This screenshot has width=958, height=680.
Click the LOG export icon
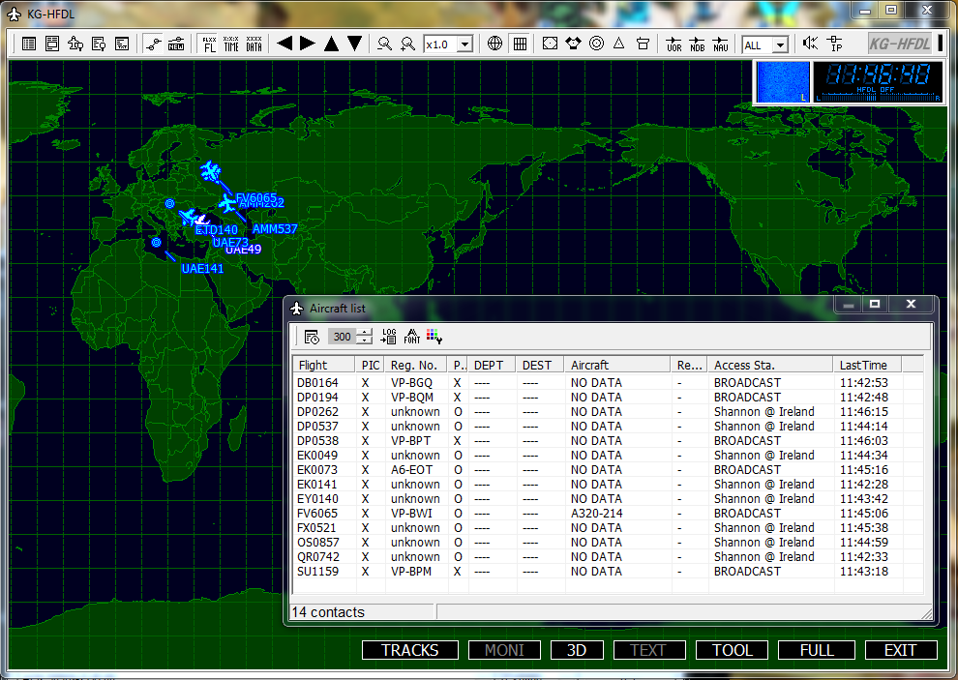pos(389,337)
